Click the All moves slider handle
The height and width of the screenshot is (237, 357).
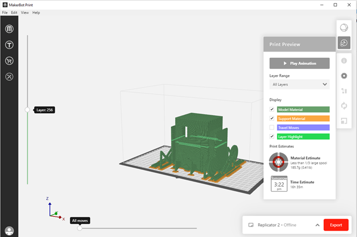click(x=80, y=228)
